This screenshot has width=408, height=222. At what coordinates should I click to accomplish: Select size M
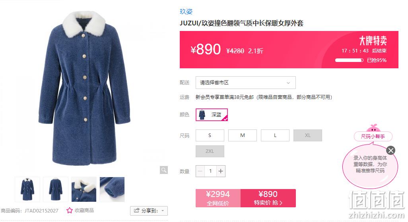point(243,135)
